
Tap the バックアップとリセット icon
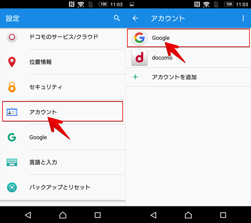pyautogui.click(x=12, y=187)
